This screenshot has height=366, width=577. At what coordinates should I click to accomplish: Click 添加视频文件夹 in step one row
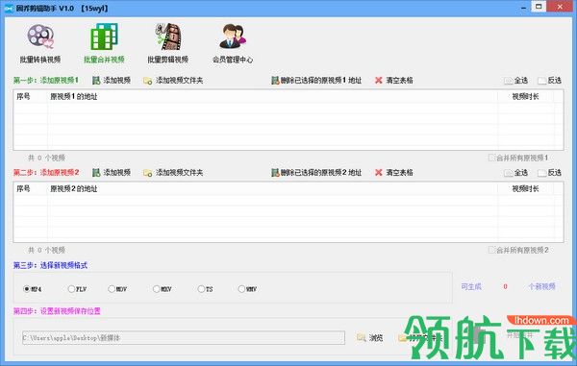tap(173, 80)
